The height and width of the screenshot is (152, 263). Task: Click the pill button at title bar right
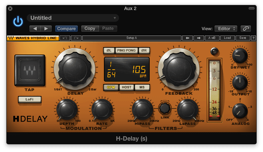coord(251,8)
